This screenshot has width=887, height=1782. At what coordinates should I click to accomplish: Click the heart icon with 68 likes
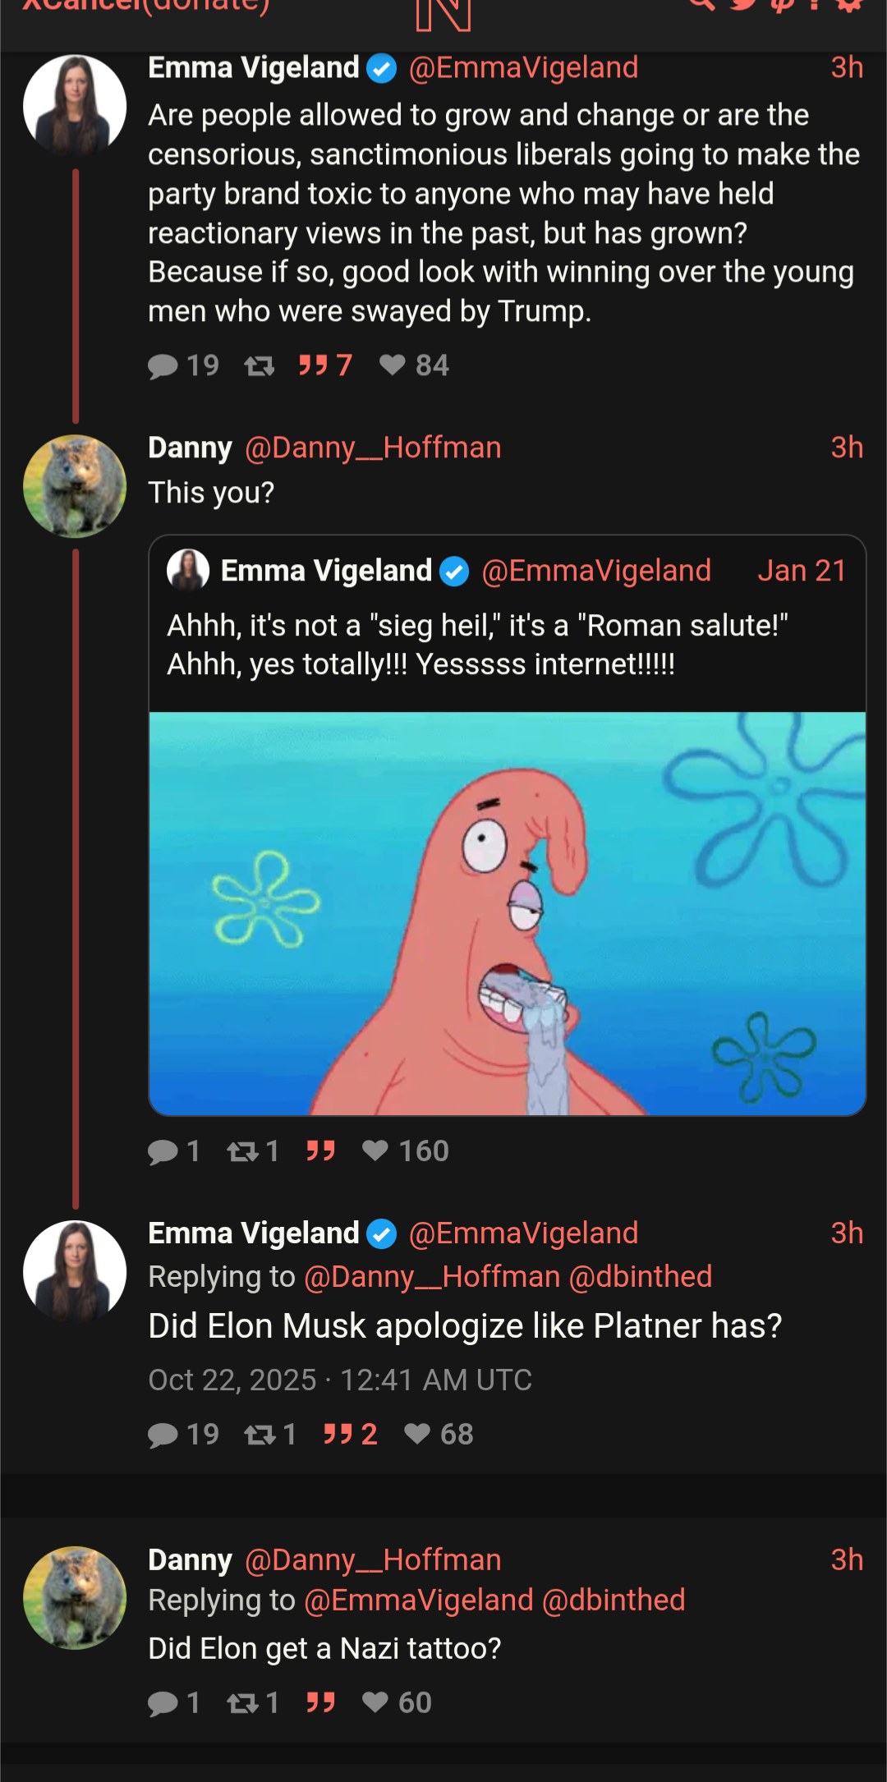[x=417, y=1434]
